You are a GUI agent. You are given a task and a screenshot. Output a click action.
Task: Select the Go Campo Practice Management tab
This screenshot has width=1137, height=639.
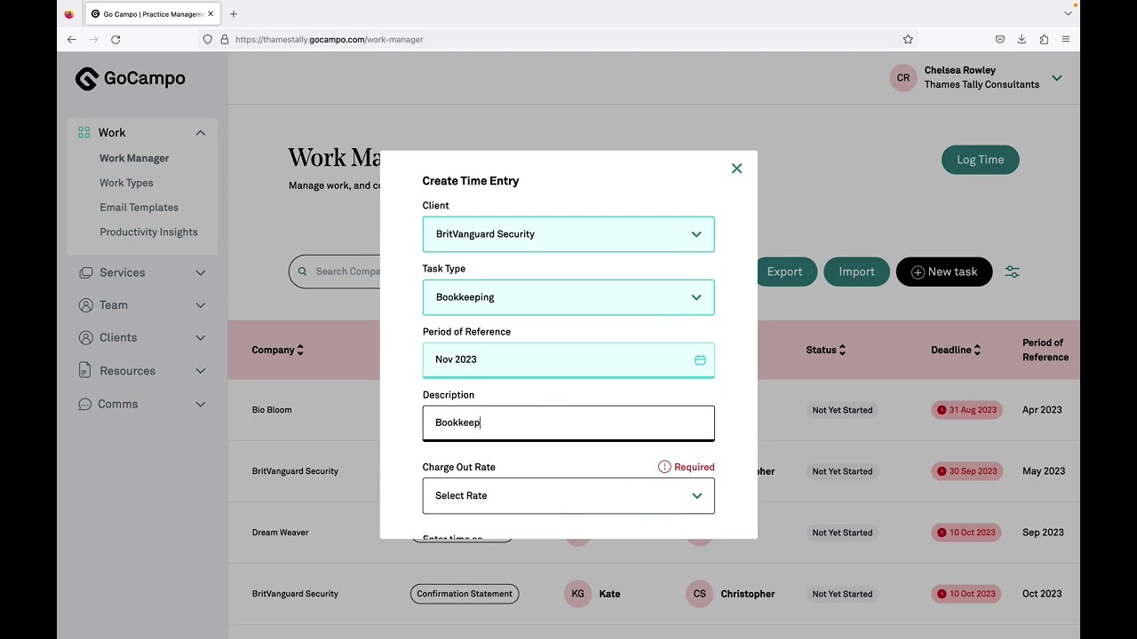click(x=153, y=14)
